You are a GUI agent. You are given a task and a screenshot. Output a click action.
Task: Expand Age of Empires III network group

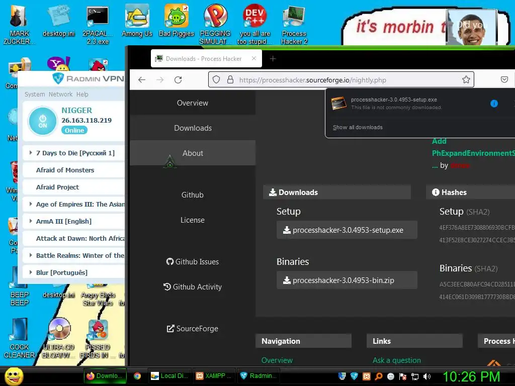pyautogui.click(x=31, y=204)
